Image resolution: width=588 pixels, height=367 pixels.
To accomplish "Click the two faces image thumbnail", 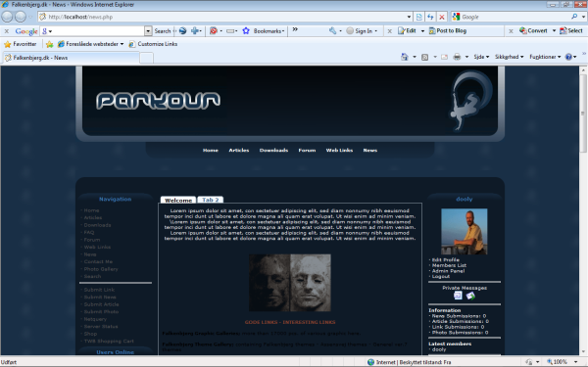I will click(x=290, y=283).
